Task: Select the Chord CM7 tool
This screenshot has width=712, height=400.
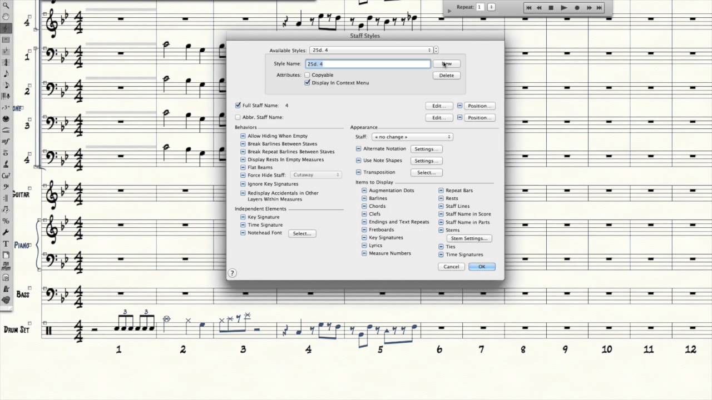Action: click(6, 176)
